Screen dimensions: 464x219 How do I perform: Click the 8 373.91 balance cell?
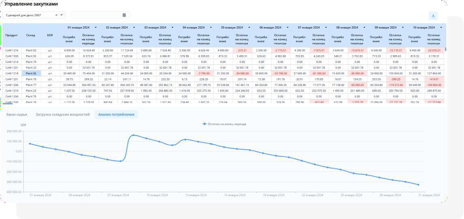coord(88,56)
